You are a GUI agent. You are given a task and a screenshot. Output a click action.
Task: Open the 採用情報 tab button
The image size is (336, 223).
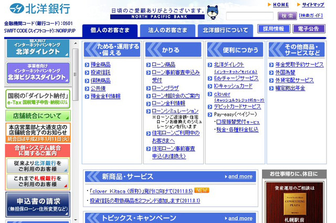point(274,29)
